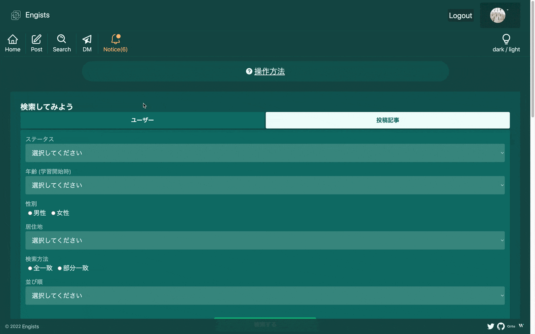
Task: Open the 操作方法 help link
Action: 269,71
